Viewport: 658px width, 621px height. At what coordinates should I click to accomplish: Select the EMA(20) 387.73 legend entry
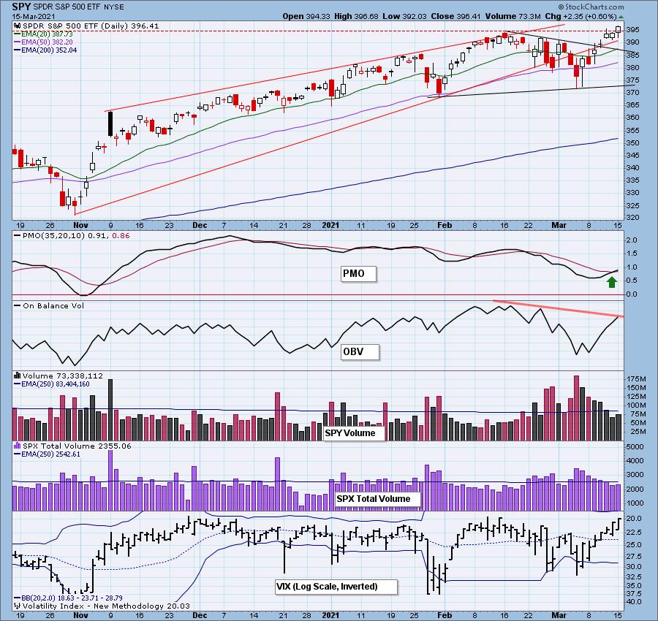[x=43, y=34]
